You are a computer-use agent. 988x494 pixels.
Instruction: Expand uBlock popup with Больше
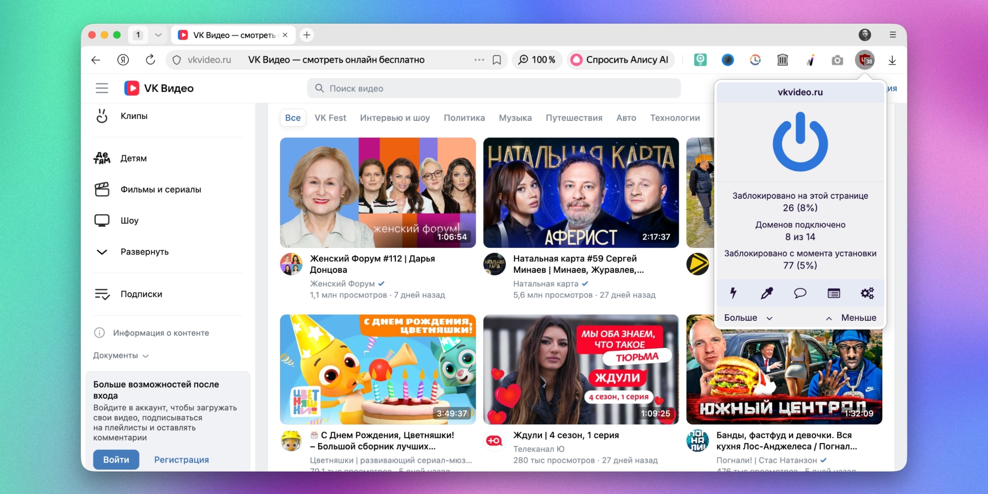[748, 318]
